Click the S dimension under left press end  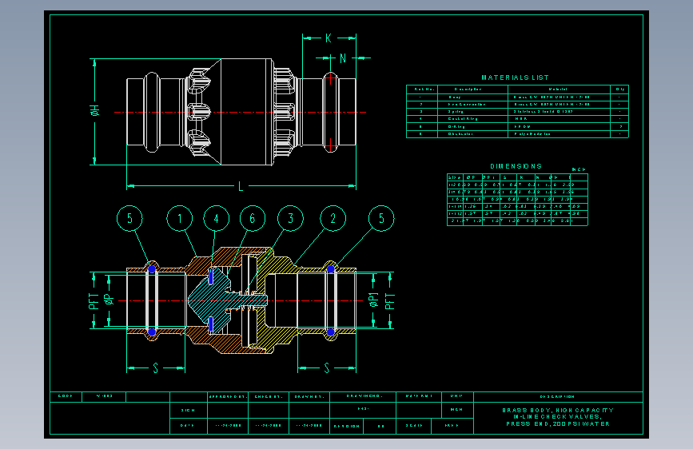156,368
